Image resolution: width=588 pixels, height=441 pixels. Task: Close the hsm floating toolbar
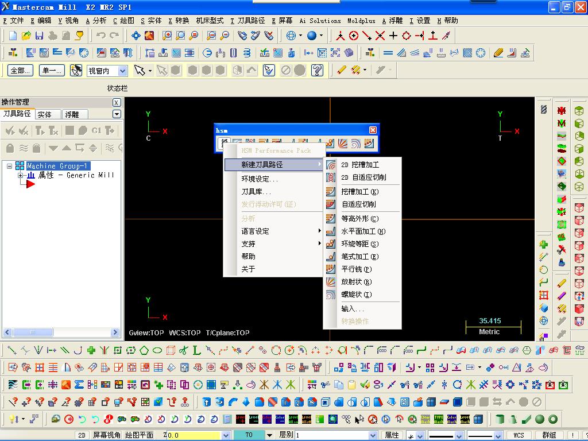pyautogui.click(x=373, y=130)
